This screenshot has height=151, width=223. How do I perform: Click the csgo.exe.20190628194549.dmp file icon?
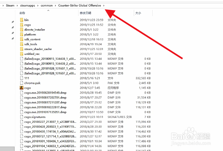(21, 93)
